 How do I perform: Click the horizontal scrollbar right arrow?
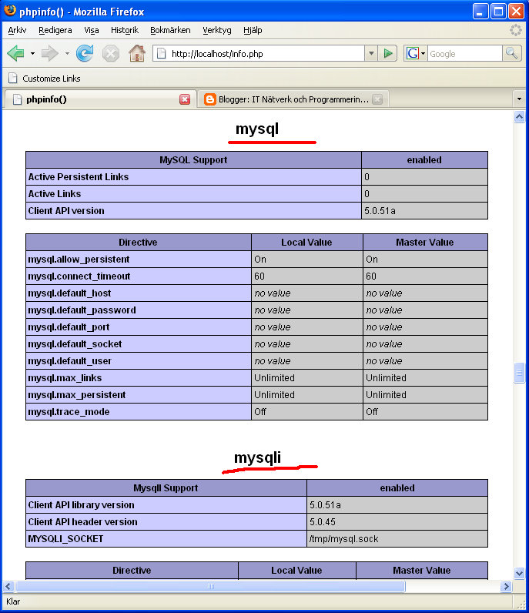[x=506, y=586]
